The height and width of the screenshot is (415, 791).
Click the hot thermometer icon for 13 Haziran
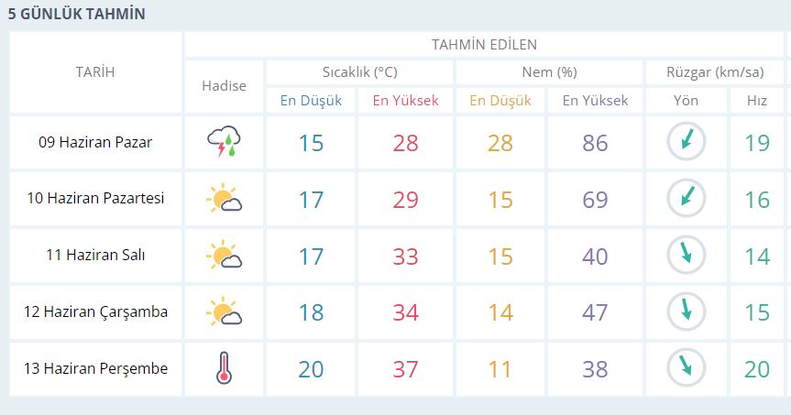click(x=224, y=368)
